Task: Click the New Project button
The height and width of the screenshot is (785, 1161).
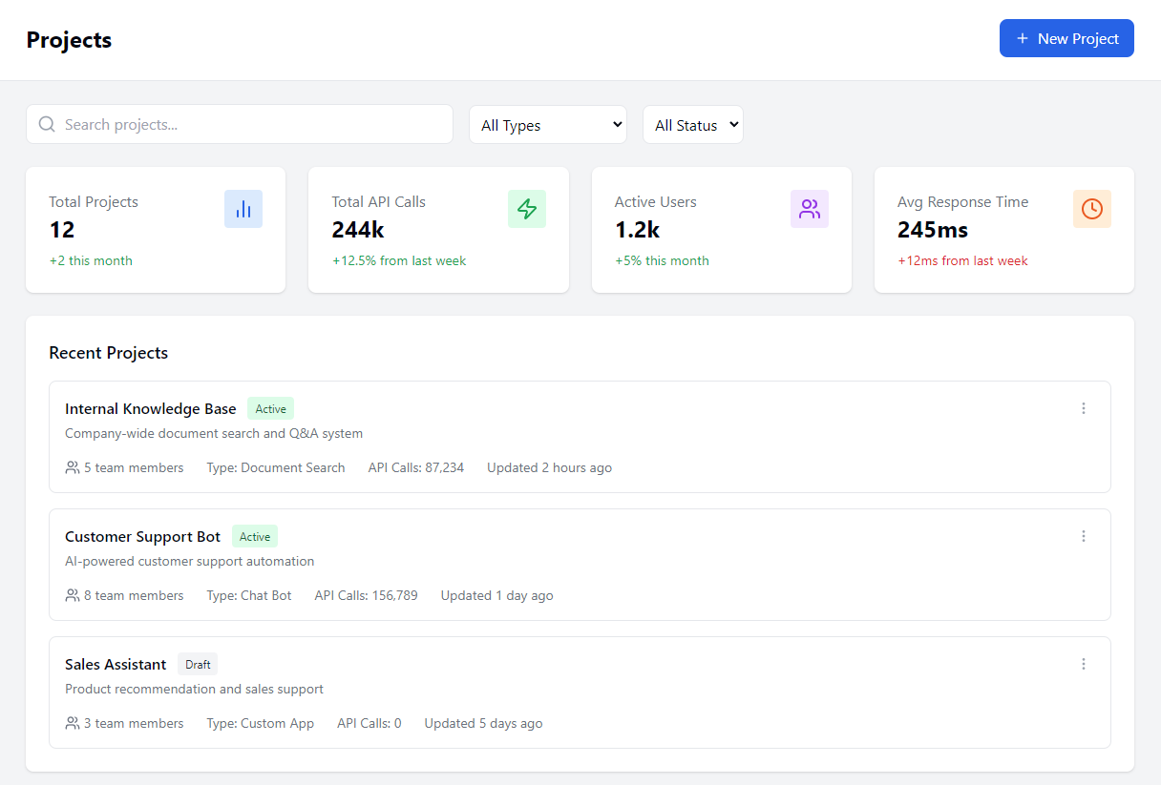Action: 1066,38
